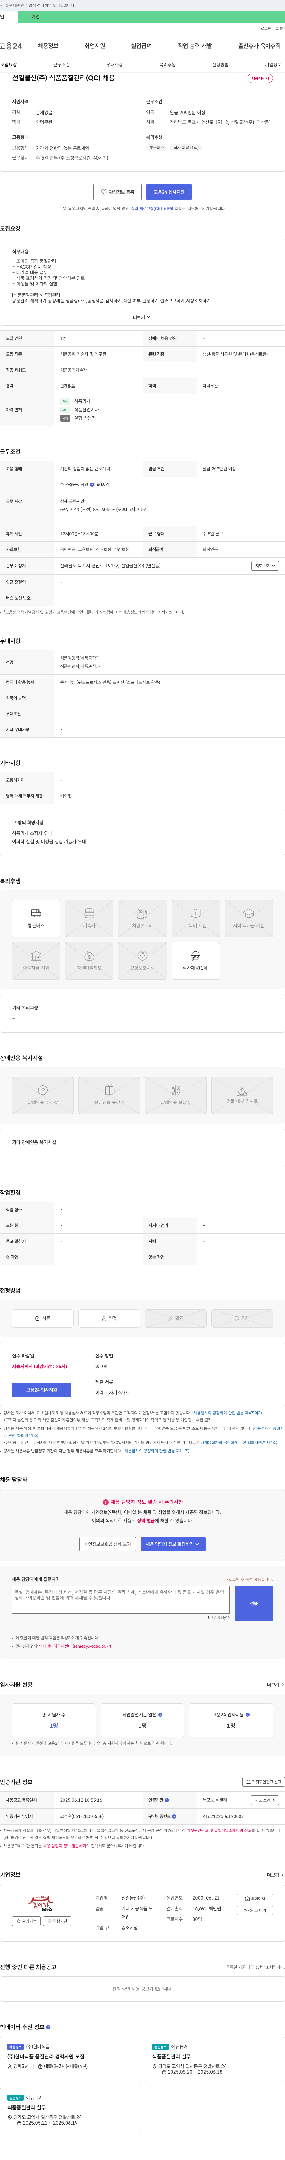Click the 관심기업 star button

(26, 1921)
